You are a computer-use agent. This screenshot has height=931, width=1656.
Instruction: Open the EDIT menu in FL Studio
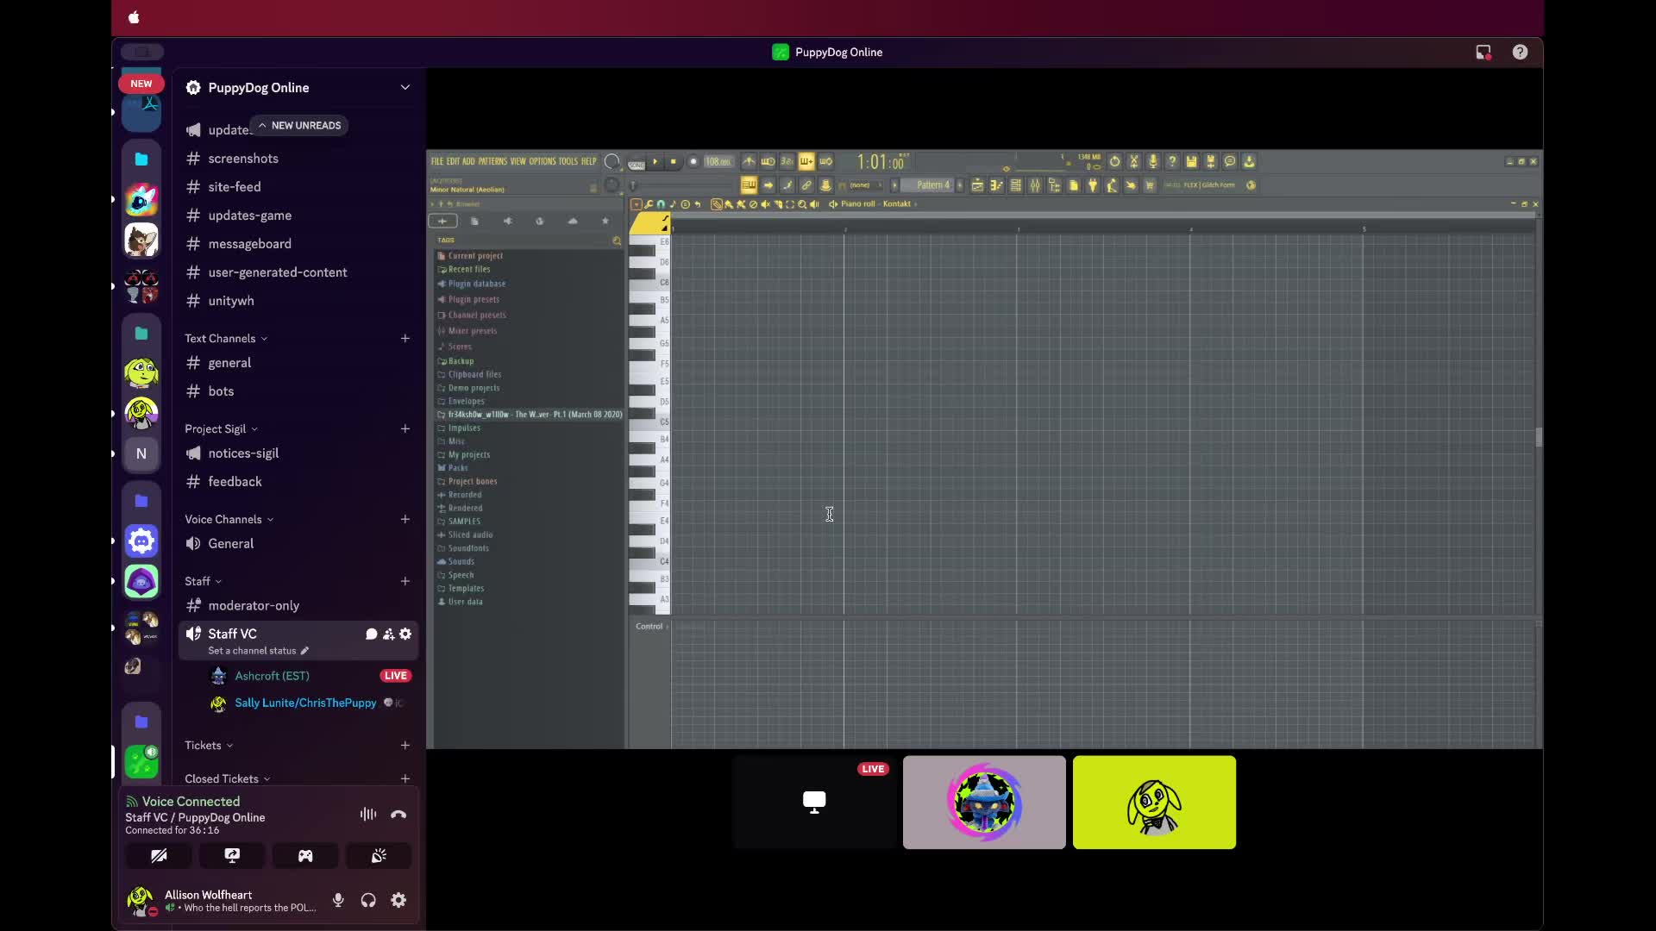click(x=453, y=161)
